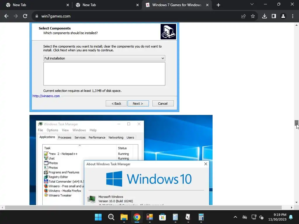Open Chrome downloads tray
This screenshot has height=224, width=299.
point(265,16)
